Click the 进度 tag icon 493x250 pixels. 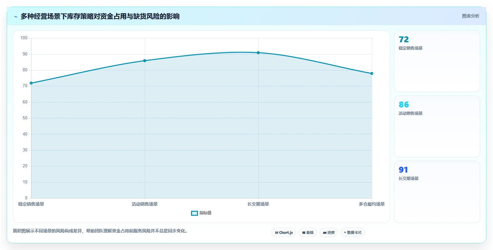[x=324, y=233]
